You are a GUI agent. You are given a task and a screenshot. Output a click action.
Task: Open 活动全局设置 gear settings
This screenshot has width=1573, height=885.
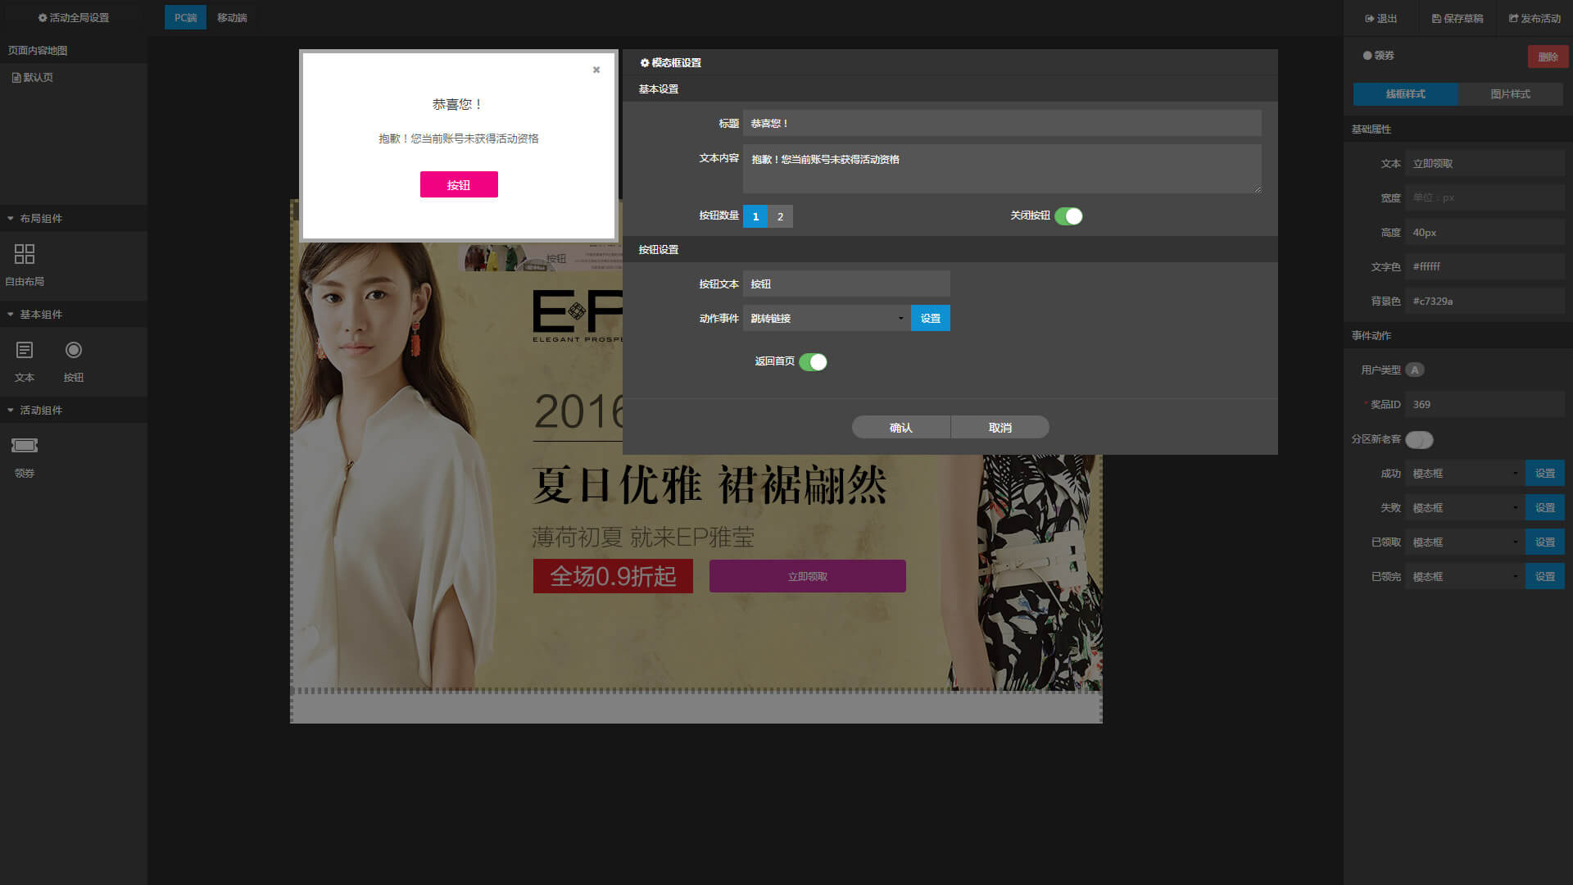(73, 17)
